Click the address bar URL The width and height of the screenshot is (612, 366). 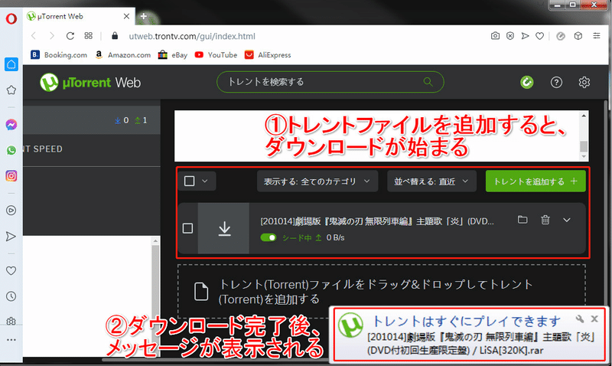pos(192,36)
